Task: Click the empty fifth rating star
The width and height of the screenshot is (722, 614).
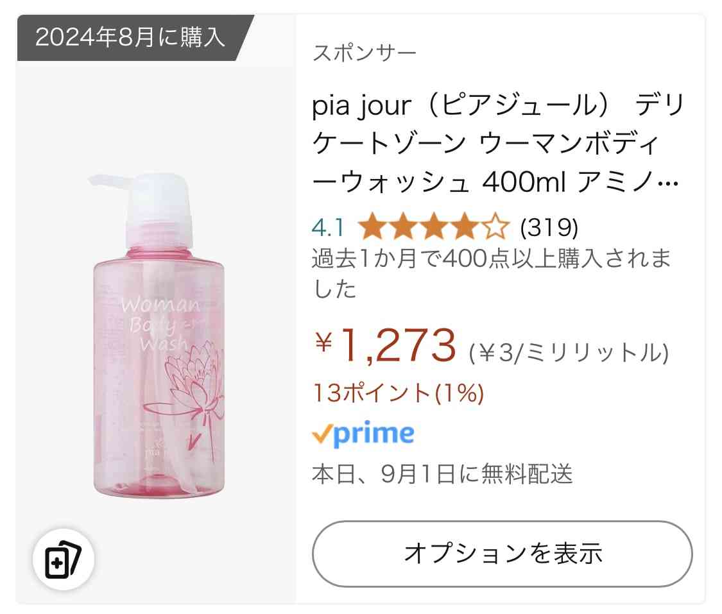Action: (x=495, y=226)
